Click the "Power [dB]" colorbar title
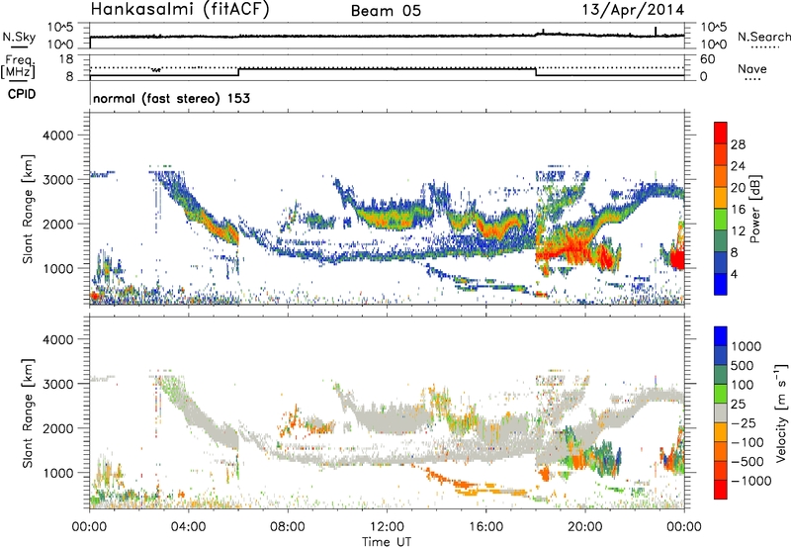This screenshot has height=548, width=791. 755,209
